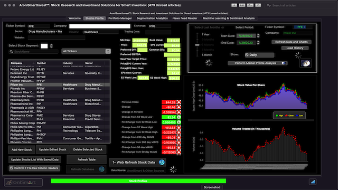The width and height of the screenshot is (338, 190).
Task: Click the Refresh Table button
Action: point(87,159)
